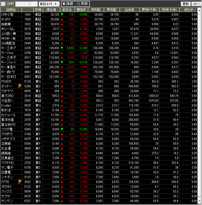Click the orange P icon beside ダイドー
Screen dimensions: 202x205
(20, 86)
